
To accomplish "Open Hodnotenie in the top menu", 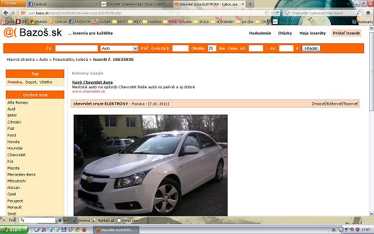I will pos(260,33).
